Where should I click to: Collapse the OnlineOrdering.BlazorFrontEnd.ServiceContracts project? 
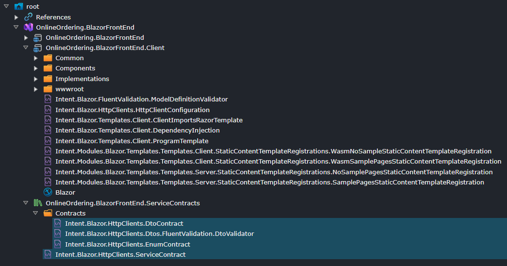click(x=26, y=203)
